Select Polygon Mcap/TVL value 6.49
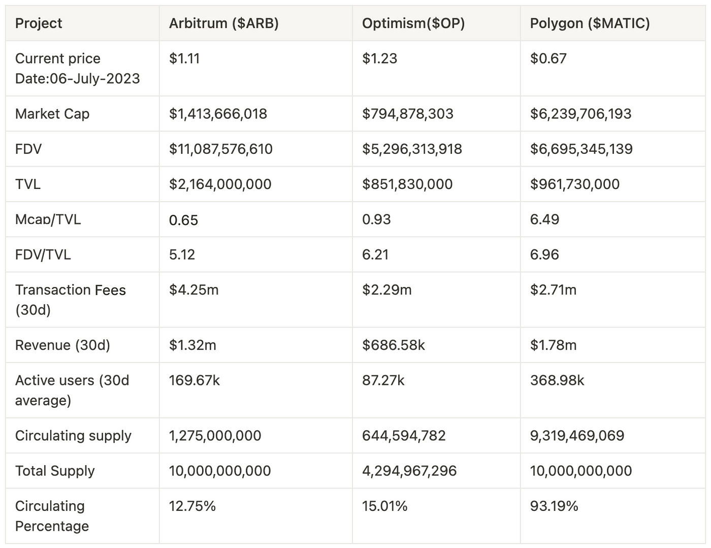 pyautogui.click(x=544, y=219)
